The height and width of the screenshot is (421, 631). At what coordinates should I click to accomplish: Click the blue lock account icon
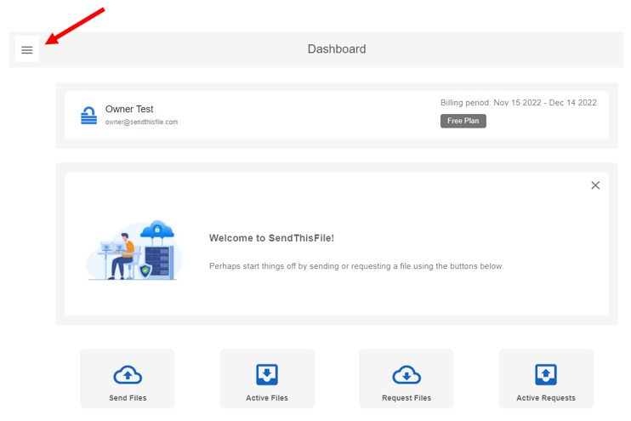click(x=88, y=116)
